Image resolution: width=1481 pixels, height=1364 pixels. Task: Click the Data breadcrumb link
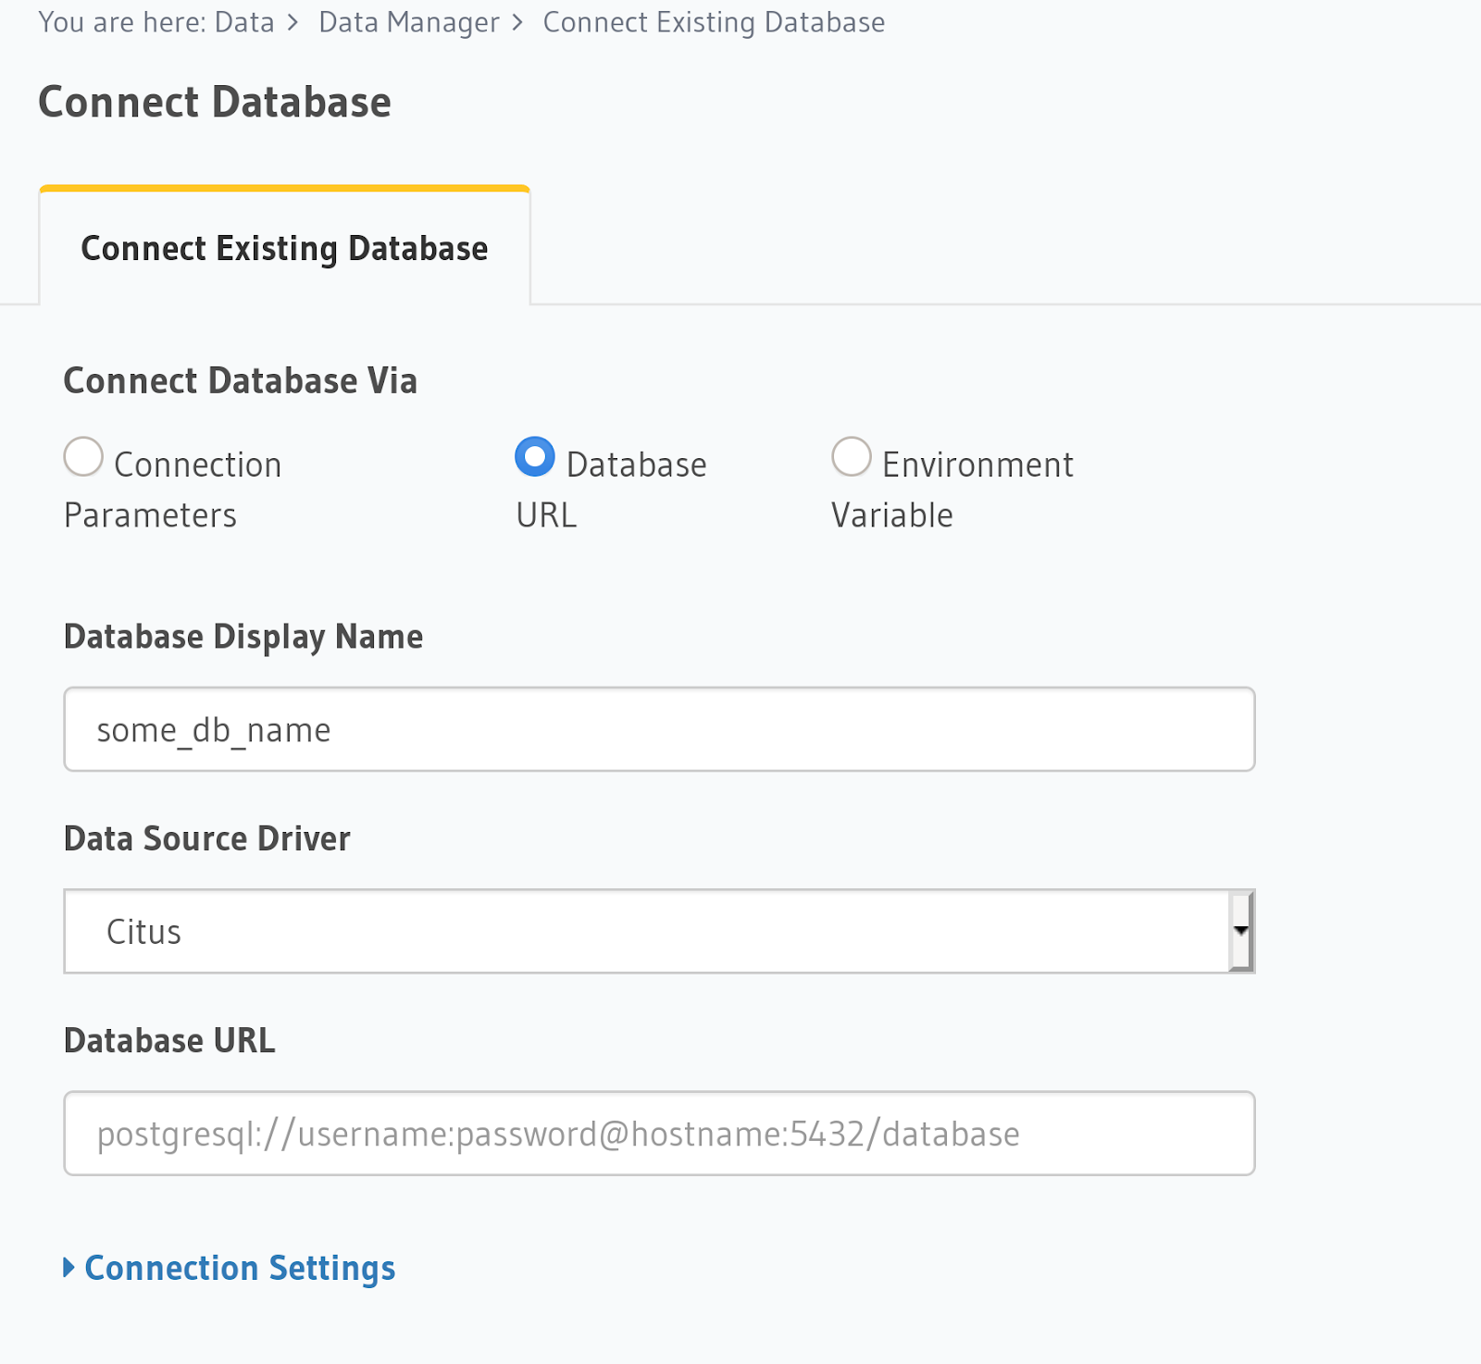244,22
